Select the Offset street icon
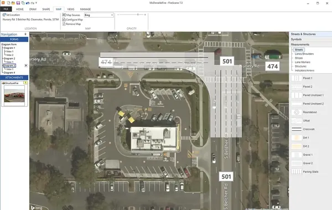332x210 pixels. [x=297, y=121]
